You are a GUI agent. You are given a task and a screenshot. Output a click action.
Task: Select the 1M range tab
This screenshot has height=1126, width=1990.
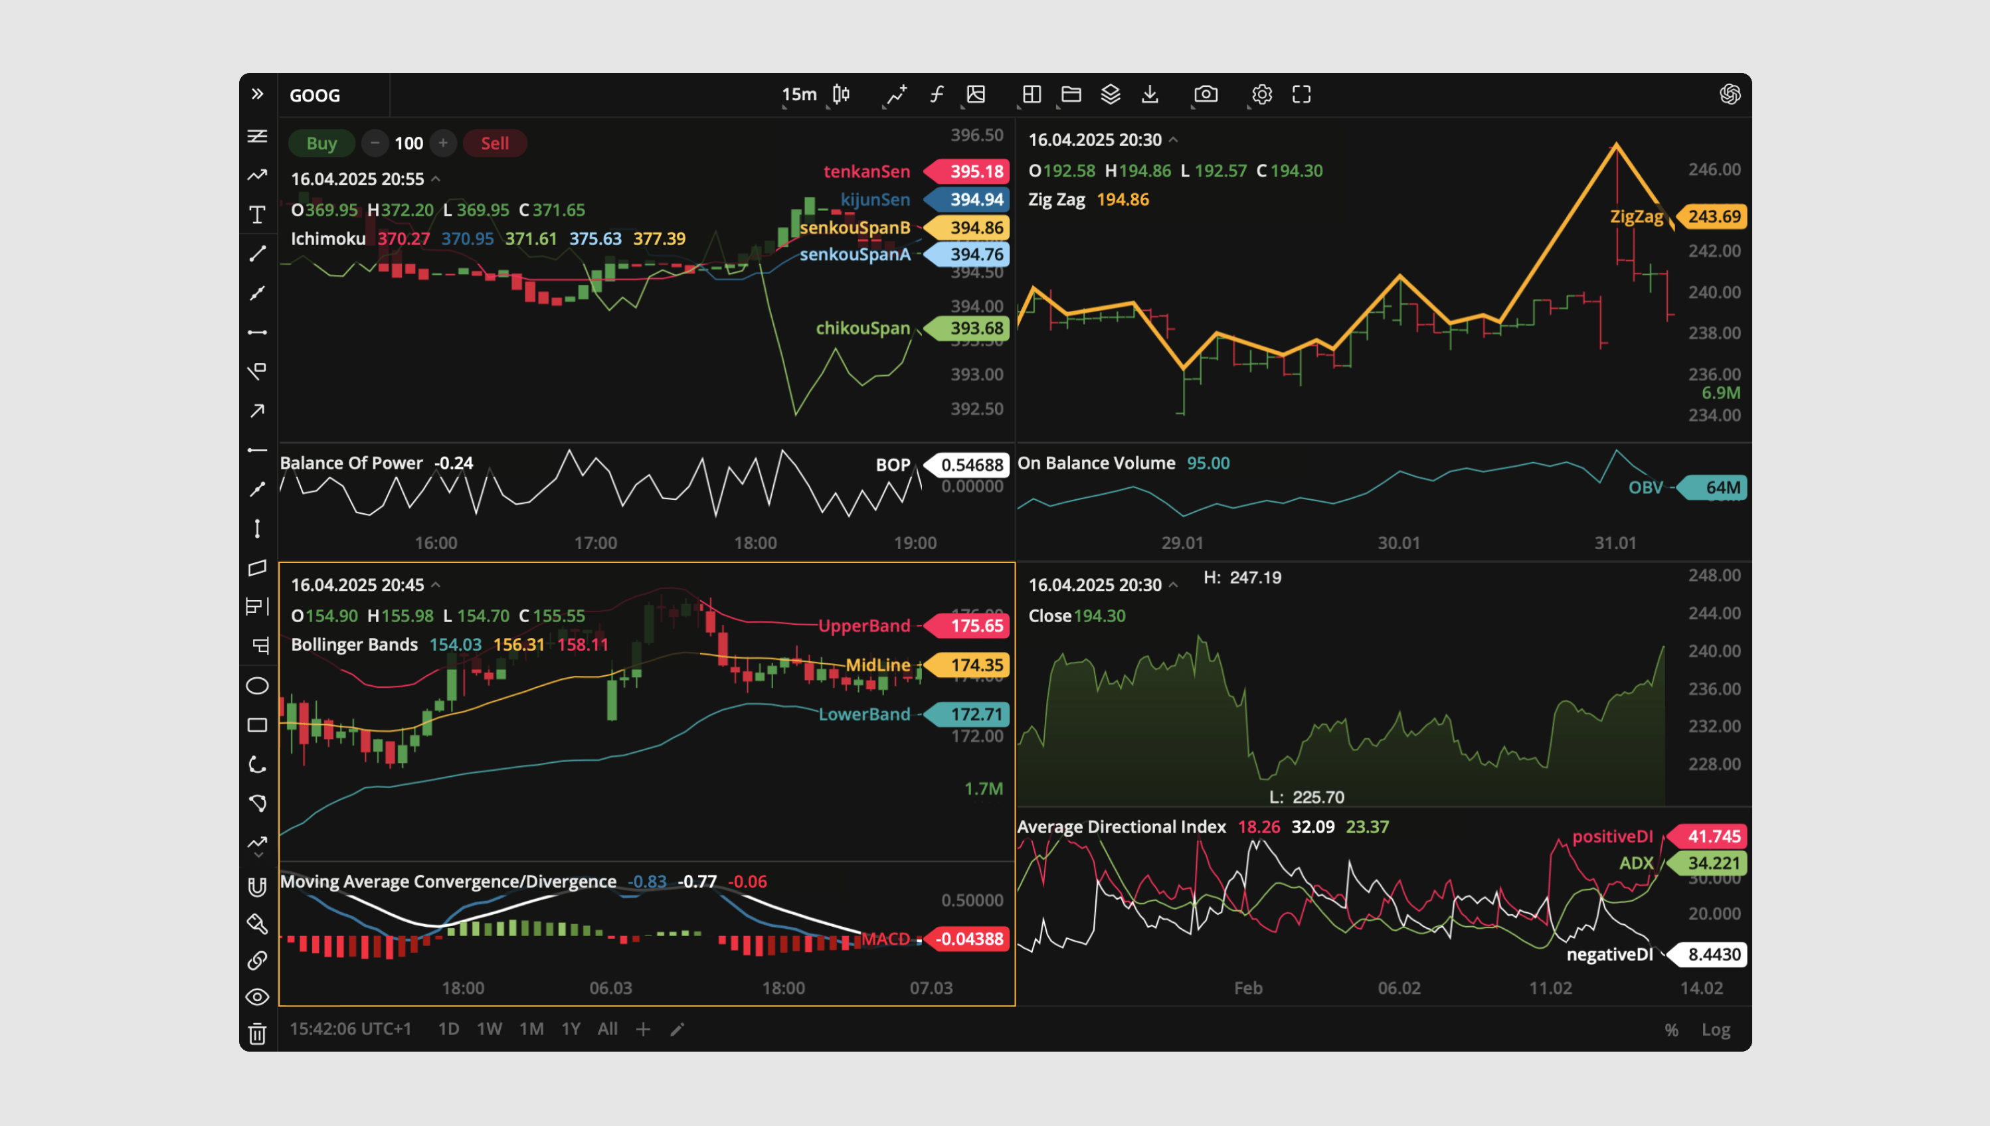pyautogui.click(x=531, y=1028)
